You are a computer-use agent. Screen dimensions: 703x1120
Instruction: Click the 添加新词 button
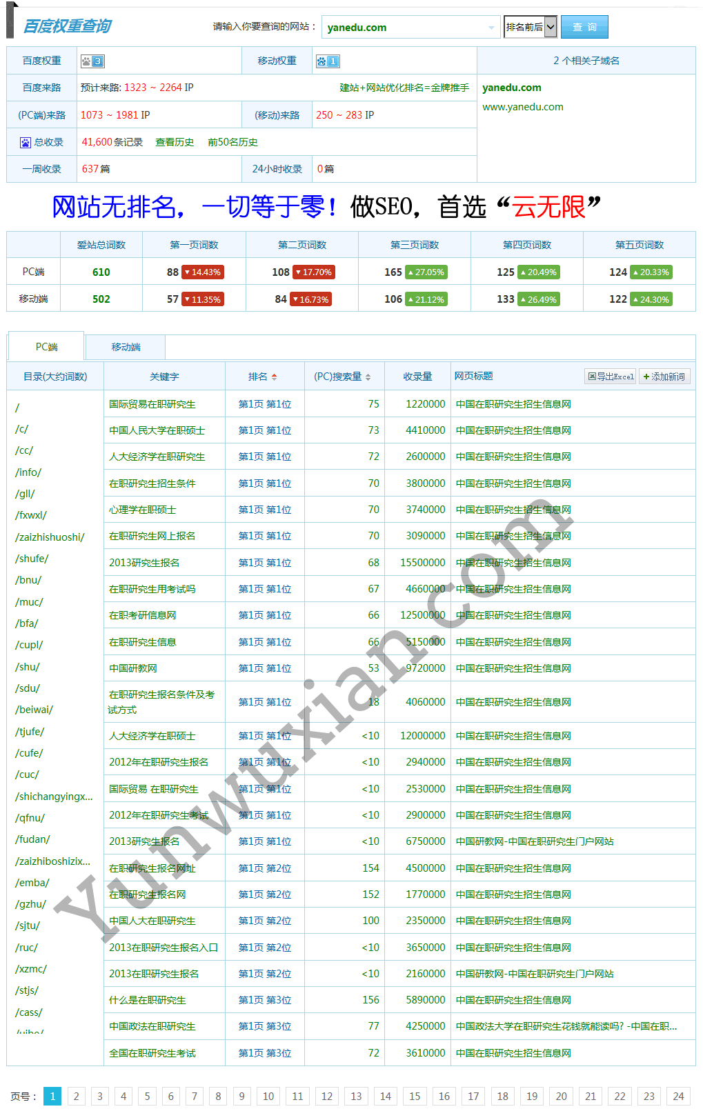[x=664, y=377]
